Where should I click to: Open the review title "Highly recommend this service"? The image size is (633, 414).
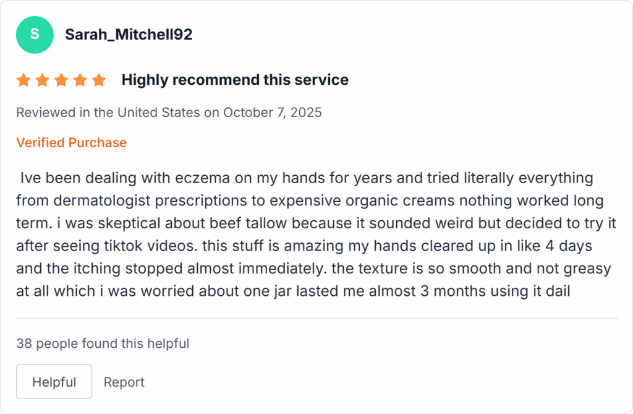(x=235, y=79)
